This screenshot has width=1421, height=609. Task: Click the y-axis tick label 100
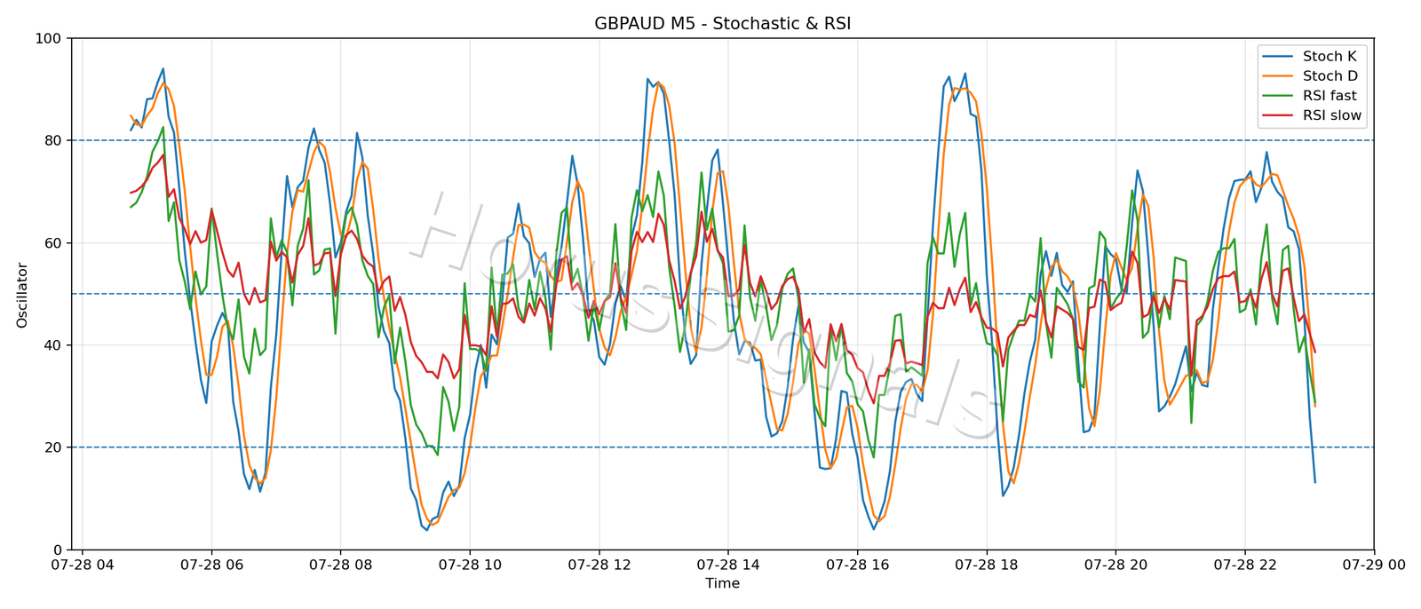tap(48, 38)
